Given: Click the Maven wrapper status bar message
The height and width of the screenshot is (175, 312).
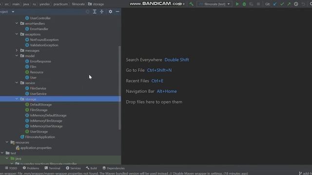Looking at the screenshot, I should tap(124, 173).
